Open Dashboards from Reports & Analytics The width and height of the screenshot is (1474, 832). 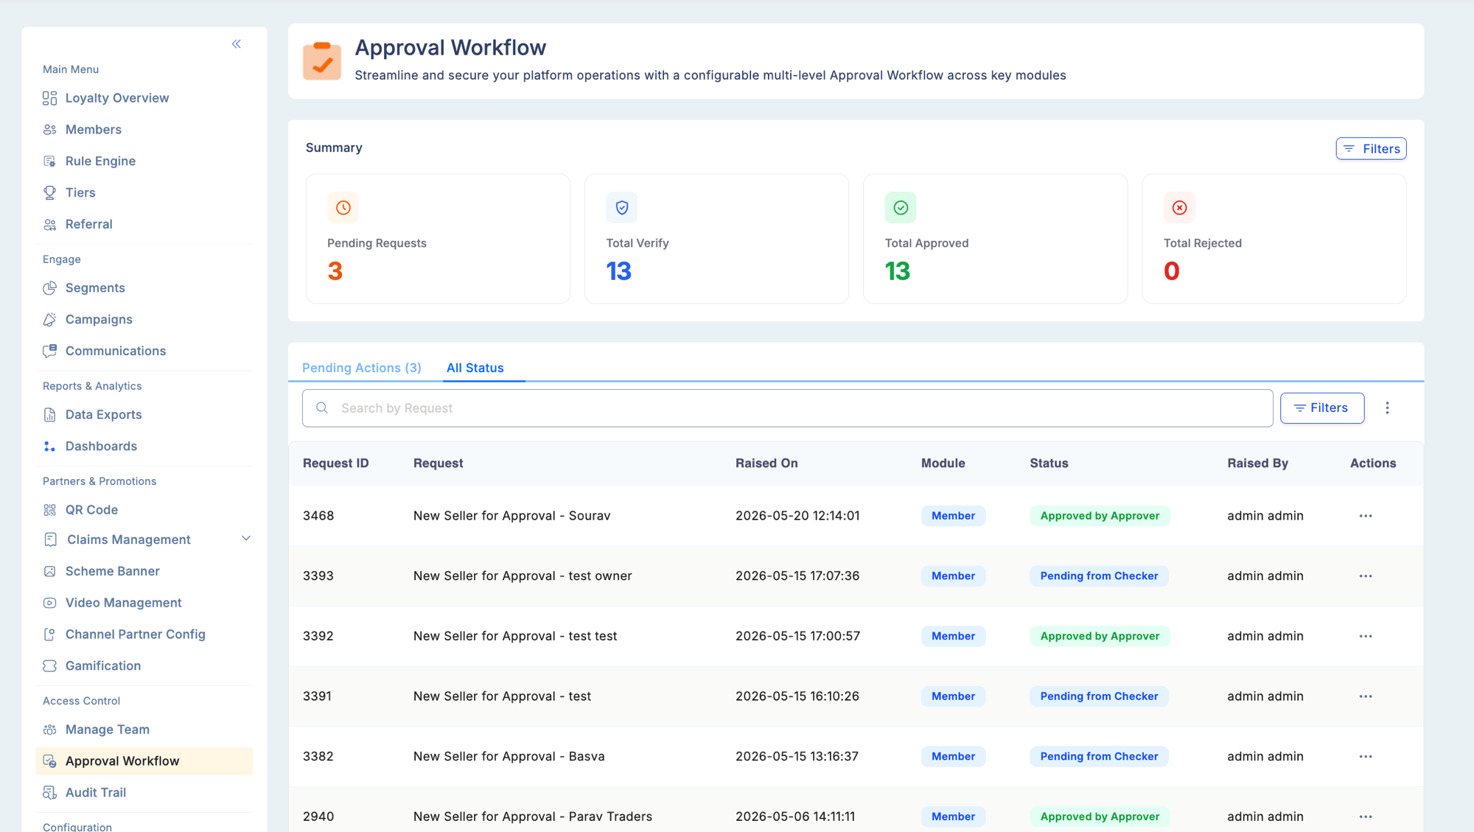click(101, 447)
